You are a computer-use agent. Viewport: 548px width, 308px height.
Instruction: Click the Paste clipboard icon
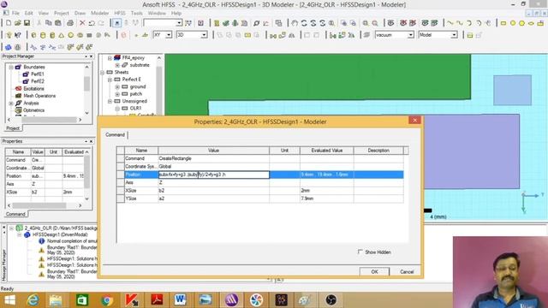tap(58, 23)
